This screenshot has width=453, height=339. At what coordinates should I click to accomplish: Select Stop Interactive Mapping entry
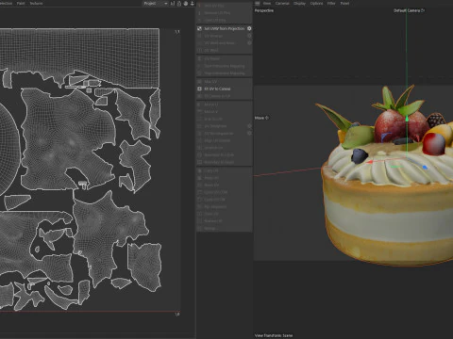tap(225, 73)
